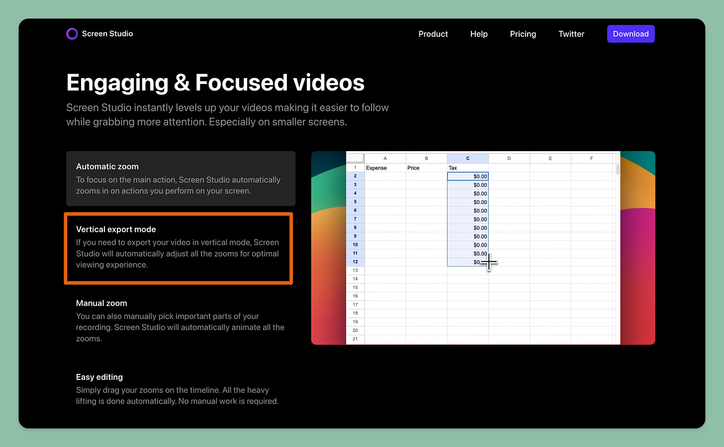Click row number 21 in spreadsheet

click(x=355, y=339)
